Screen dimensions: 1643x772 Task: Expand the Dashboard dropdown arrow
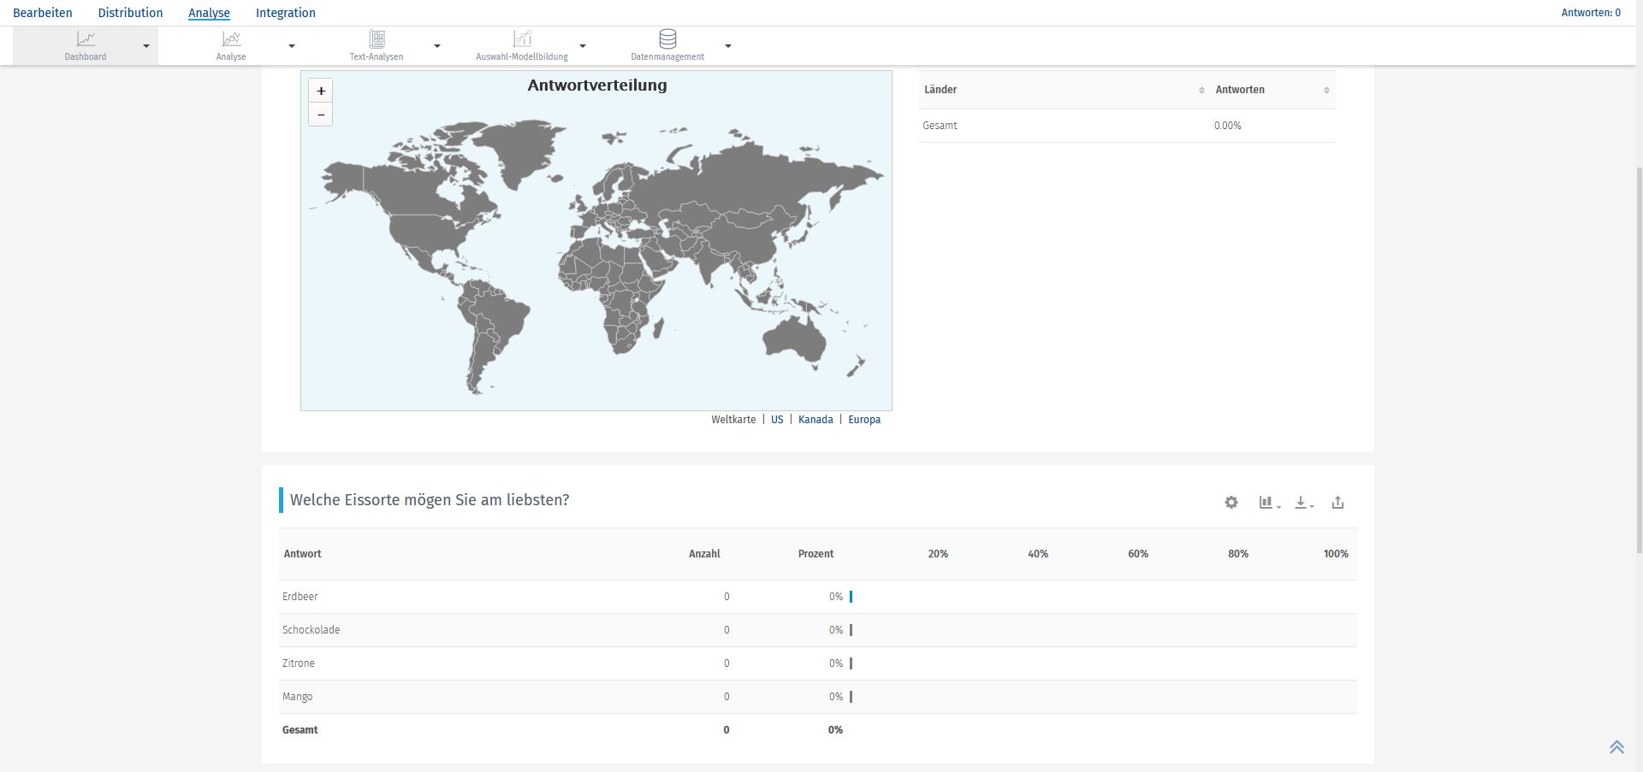pyautogui.click(x=146, y=46)
